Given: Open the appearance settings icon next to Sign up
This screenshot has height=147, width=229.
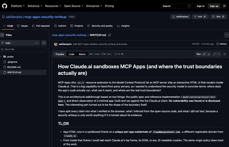Looking at the screenshot, I should pyautogui.click(x=224, y=6).
